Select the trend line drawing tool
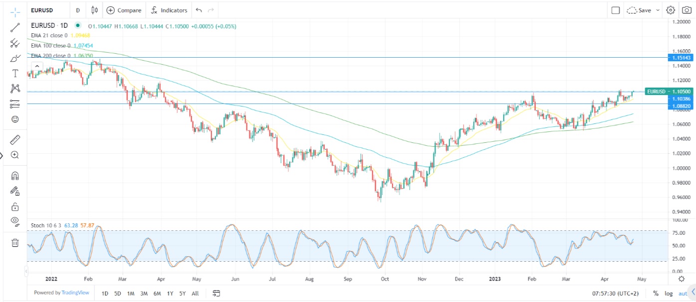The image size is (696, 302). coord(15,28)
